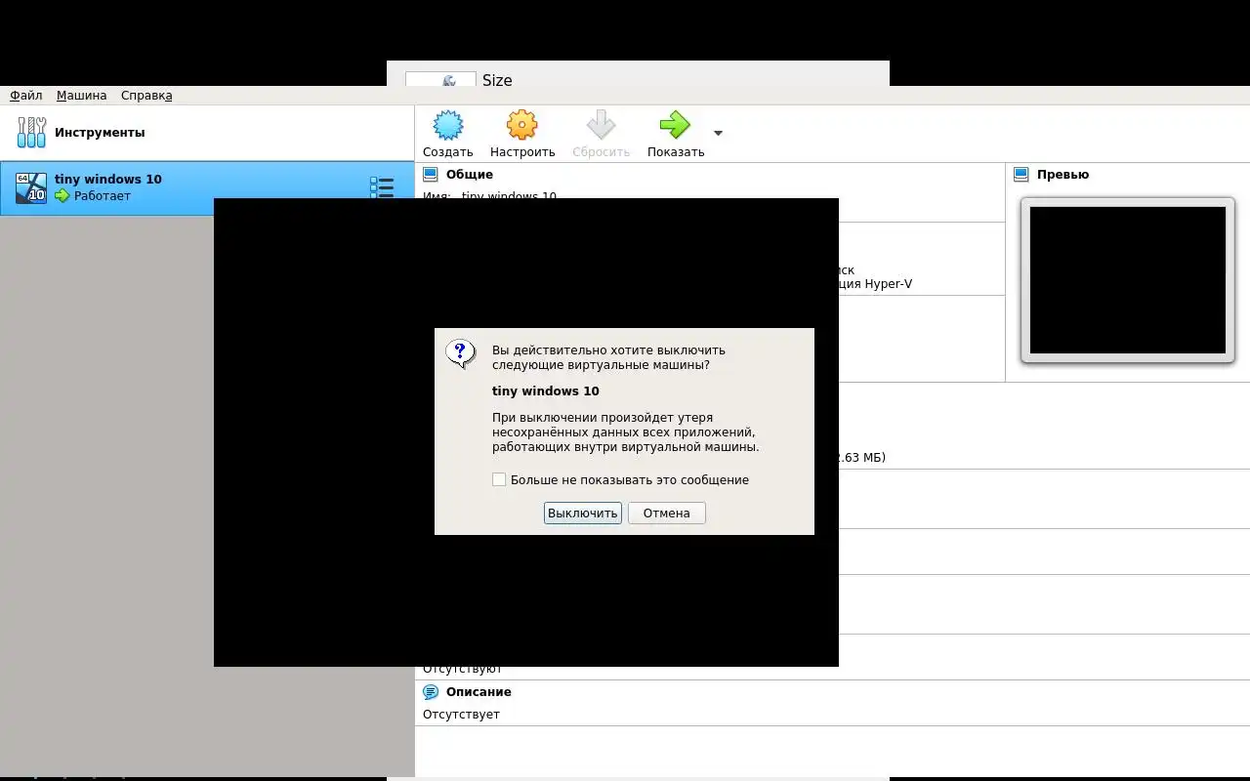Viewport: 1250px width, 781px height.
Task: Click the Общие section header
Action: [470, 175]
